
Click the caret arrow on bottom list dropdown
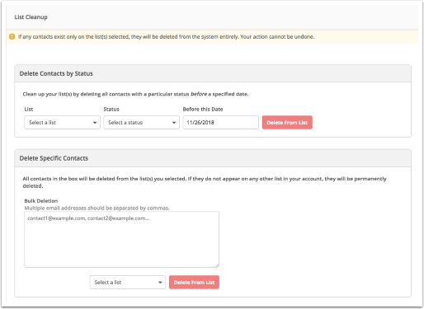(x=160, y=283)
